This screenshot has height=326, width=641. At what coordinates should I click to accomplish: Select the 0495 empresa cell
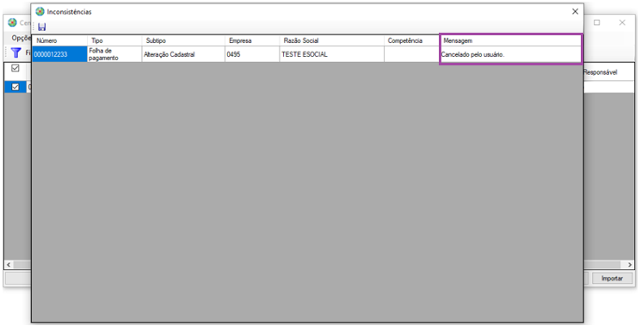click(252, 54)
